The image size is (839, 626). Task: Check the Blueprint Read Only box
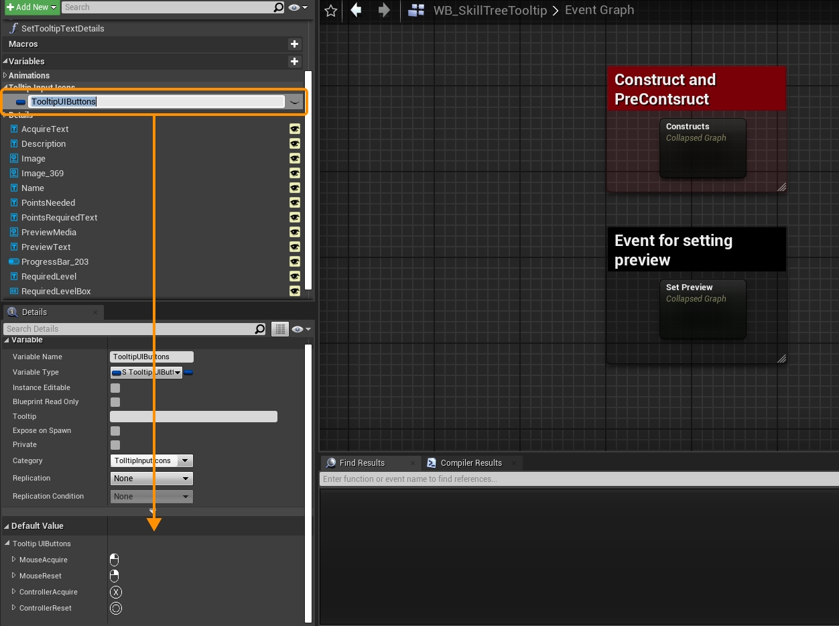115,401
